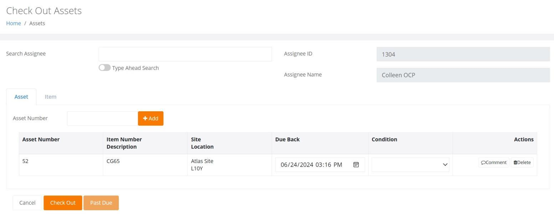Go to the Home breadcrumb link

14,23
